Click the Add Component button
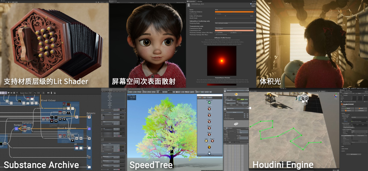 pos(354,154)
